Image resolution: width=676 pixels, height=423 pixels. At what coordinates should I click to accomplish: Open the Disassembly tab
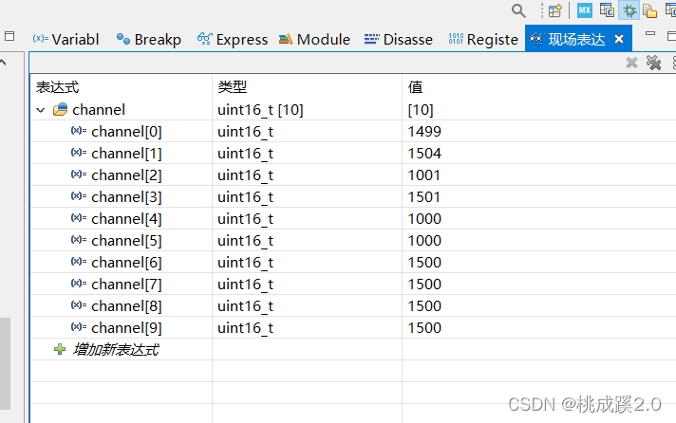pos(399,39)
